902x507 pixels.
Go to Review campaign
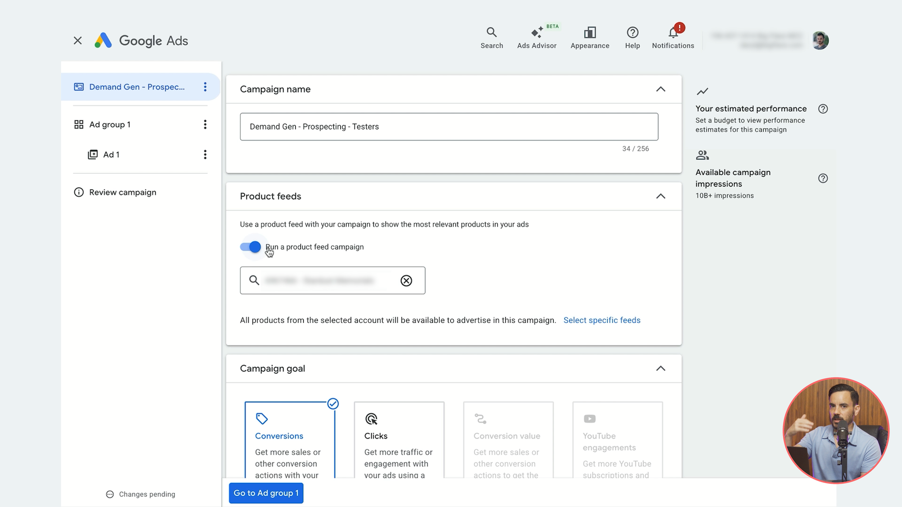[x=123, y=192]
